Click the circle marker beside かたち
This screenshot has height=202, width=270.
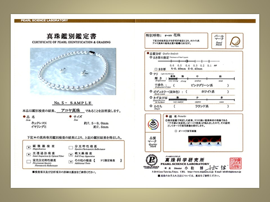pos(151,106)
